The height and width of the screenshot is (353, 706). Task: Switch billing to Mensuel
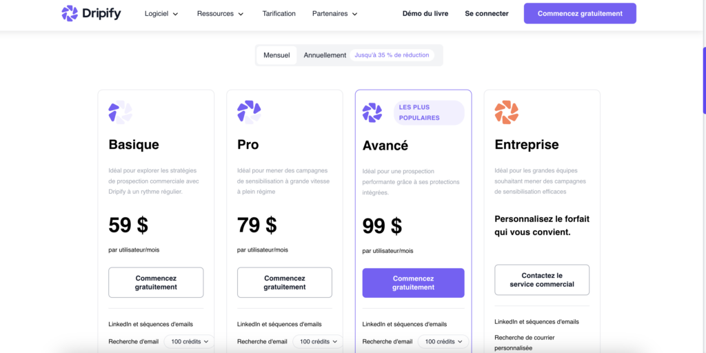pyautogui.click(x=277, y=55)
